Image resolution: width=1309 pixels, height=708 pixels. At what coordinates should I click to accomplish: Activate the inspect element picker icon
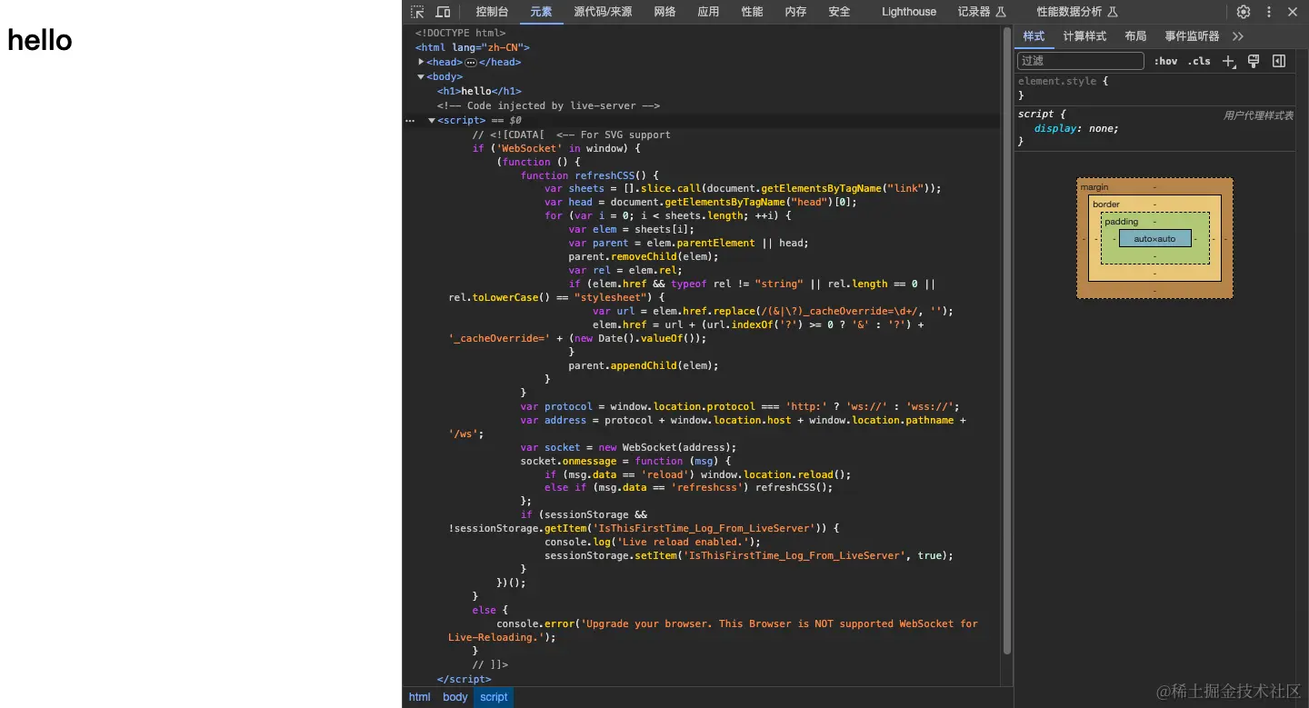pos(417,12)
